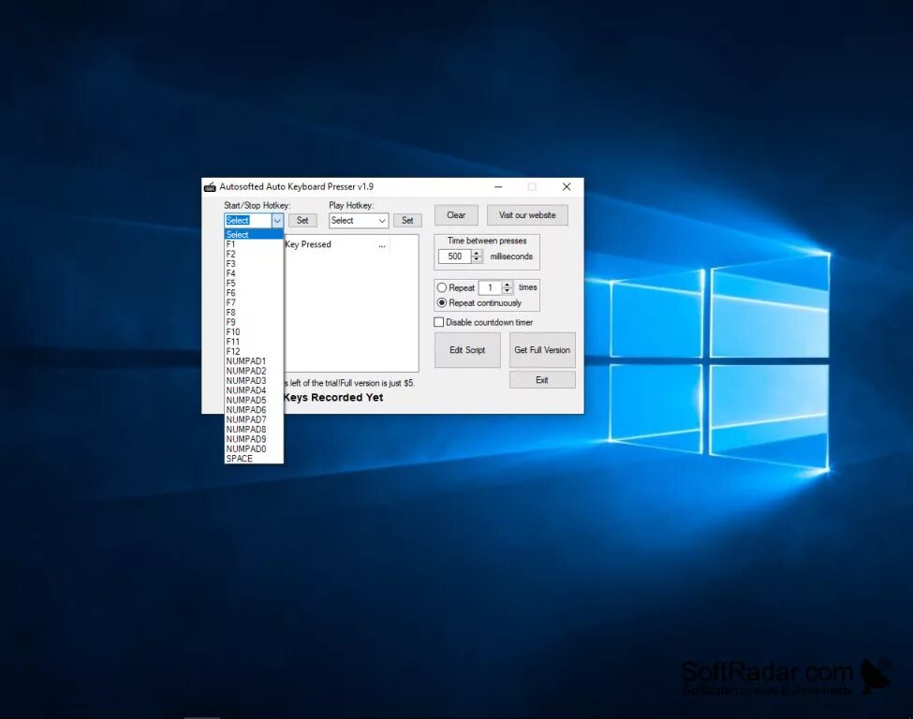Select NUMPAD0 as the hotkey
Screen dimensions: 913x719
(254, 448)
